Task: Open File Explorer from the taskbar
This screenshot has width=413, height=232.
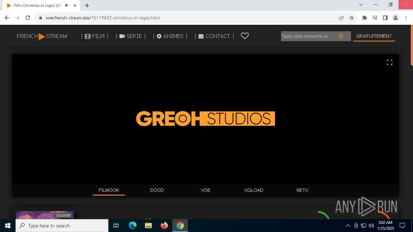Action: coord(148,226)
